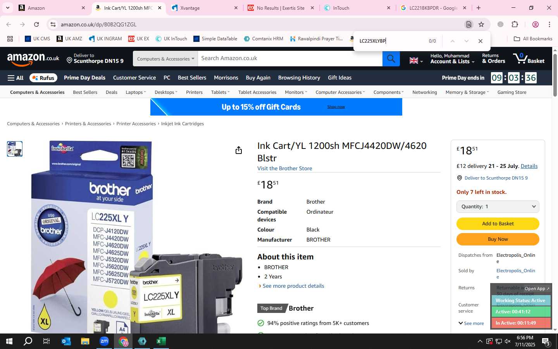This screenshot has width=558, height=349.
Task: Open Gift Ideas nav item
Action: point(339,78)
